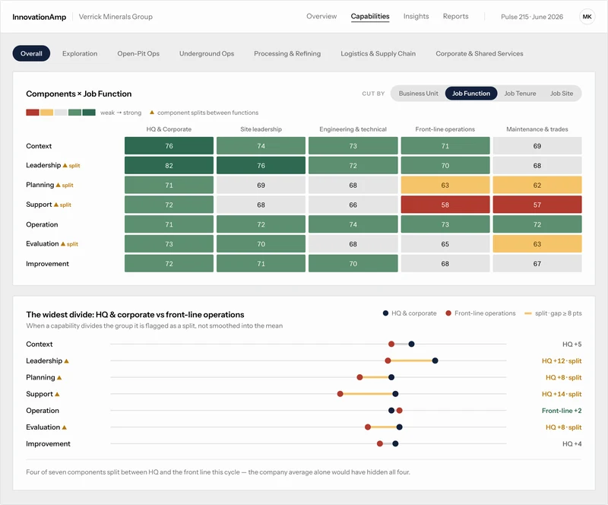The height and width of the screenshot is (505, 608).
Task: Click the Leadership Site leadership cell 76
Action: pyautogui.click(x=261, y=165)
